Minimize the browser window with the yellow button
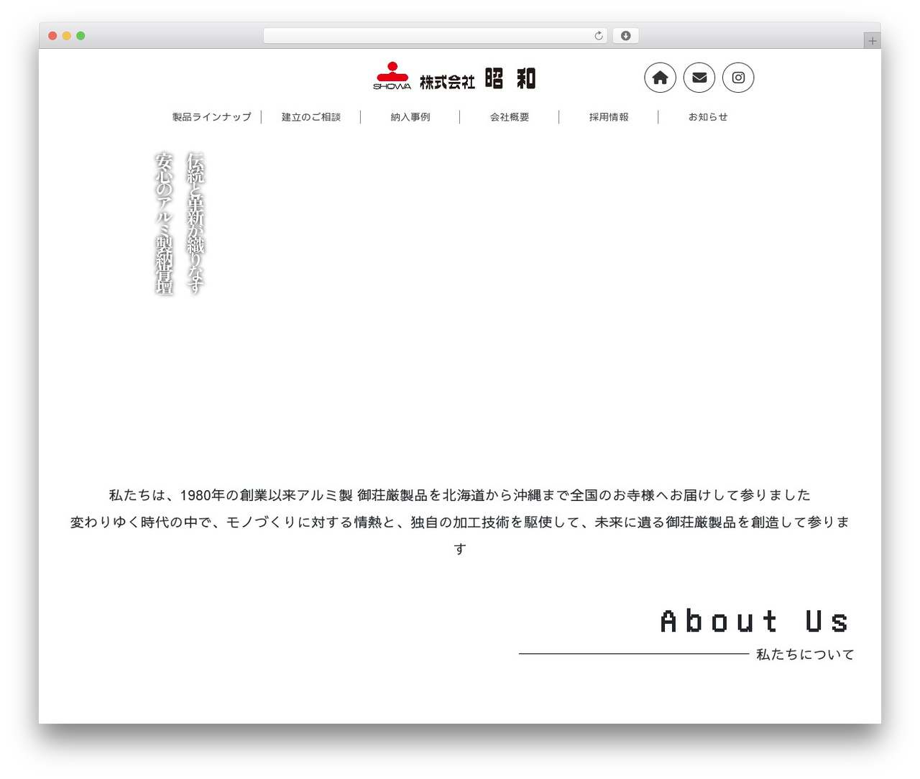Image resolution: width=920 pixels, height=779 pixels. (67, 36)
